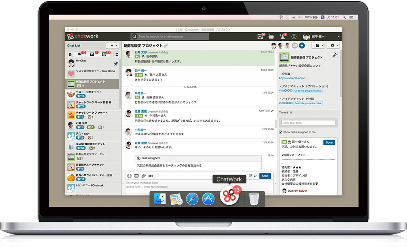This screenshot has height=247, width=407.
Task: Open Aカンパニー&Chatwork chat
Action: [92, 188]
